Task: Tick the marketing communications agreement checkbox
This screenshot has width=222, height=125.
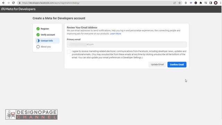Action: click(x=69, y=52)
